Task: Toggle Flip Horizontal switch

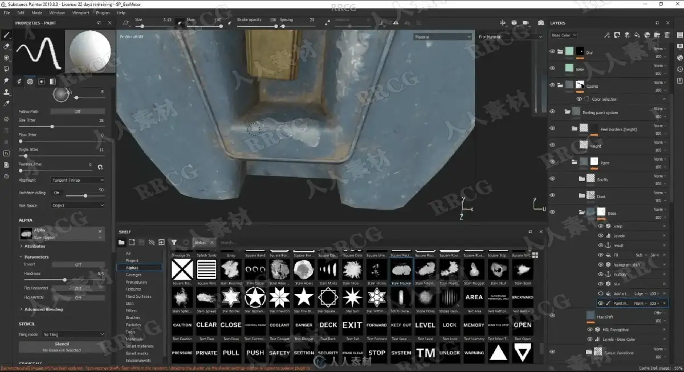Action: [78, 288]
